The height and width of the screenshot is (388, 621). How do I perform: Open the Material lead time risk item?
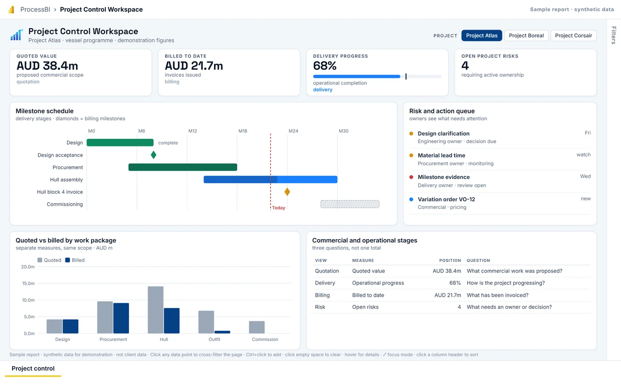[x=500, y=159]
